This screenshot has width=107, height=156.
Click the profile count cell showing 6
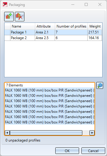click(x=71, y=38)
